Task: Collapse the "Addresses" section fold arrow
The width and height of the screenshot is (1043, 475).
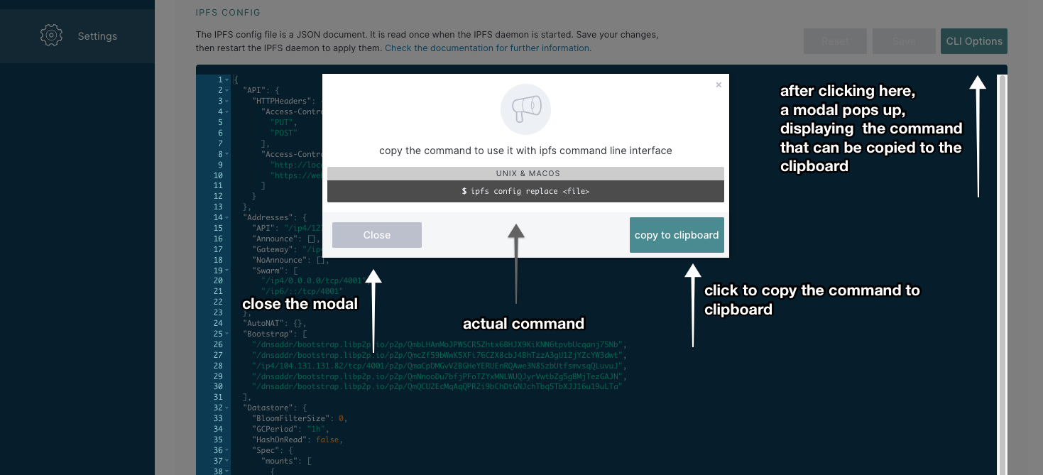Action: tap(225, 217)
